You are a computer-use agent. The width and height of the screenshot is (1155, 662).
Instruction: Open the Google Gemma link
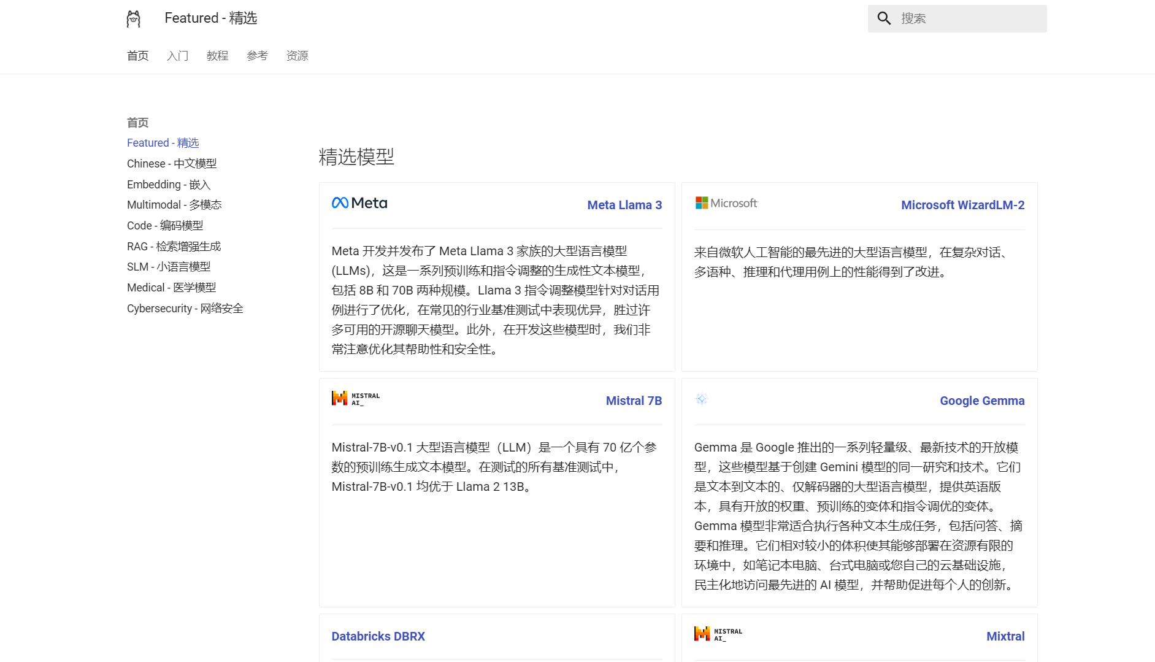982,401
